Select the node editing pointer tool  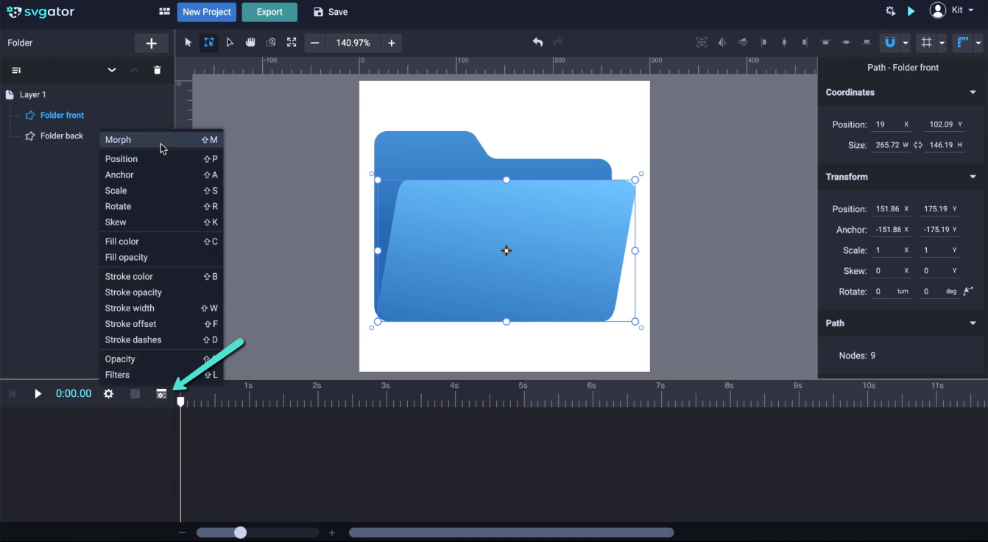pyautogui.click(x=230, y=43)
